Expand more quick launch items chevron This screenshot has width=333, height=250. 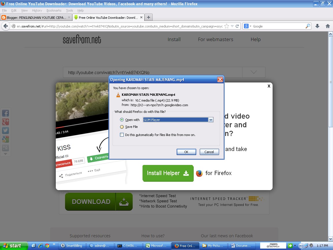click(x=54, y=244)
